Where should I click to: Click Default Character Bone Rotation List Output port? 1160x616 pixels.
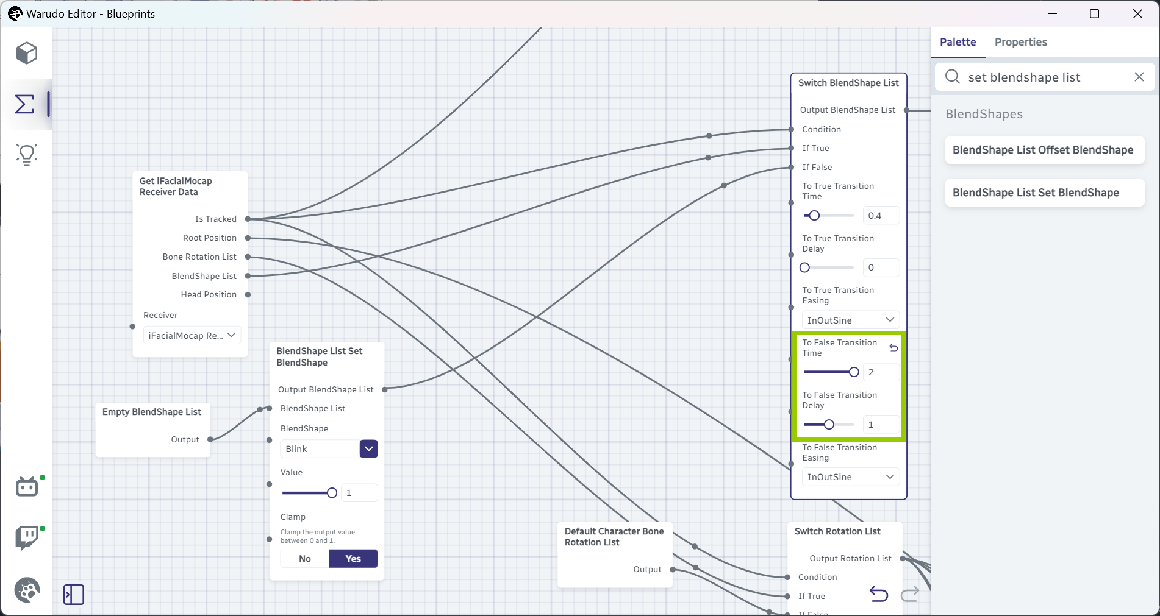pyautogui.click(x=673, y=570)
